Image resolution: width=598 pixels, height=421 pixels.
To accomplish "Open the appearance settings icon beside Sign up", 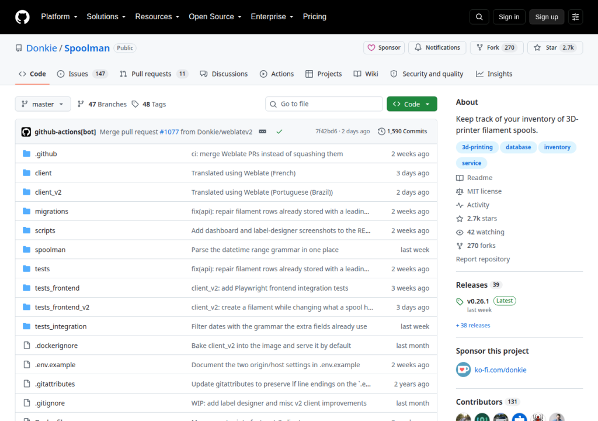I will point(575,17).
